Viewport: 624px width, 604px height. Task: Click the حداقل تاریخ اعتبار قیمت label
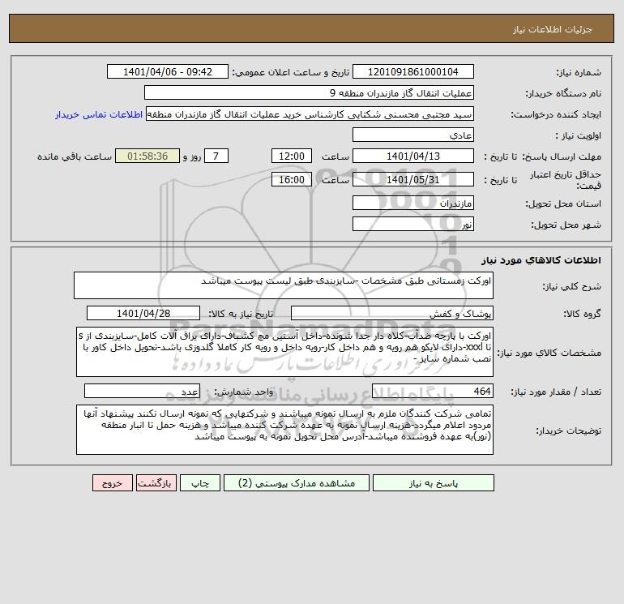point(566,180)
